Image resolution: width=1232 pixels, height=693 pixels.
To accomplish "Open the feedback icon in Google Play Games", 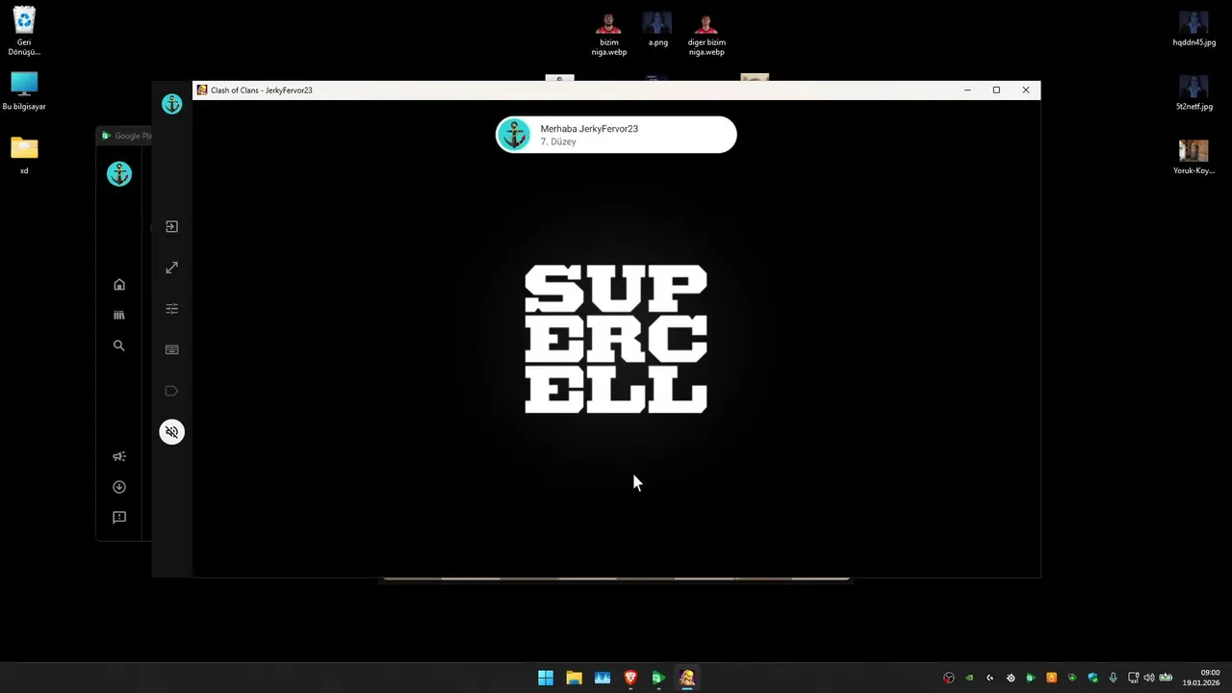I will coord(119,518).
